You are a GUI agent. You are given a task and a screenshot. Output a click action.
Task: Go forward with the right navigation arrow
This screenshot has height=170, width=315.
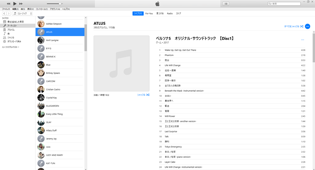tap(8, 13)
